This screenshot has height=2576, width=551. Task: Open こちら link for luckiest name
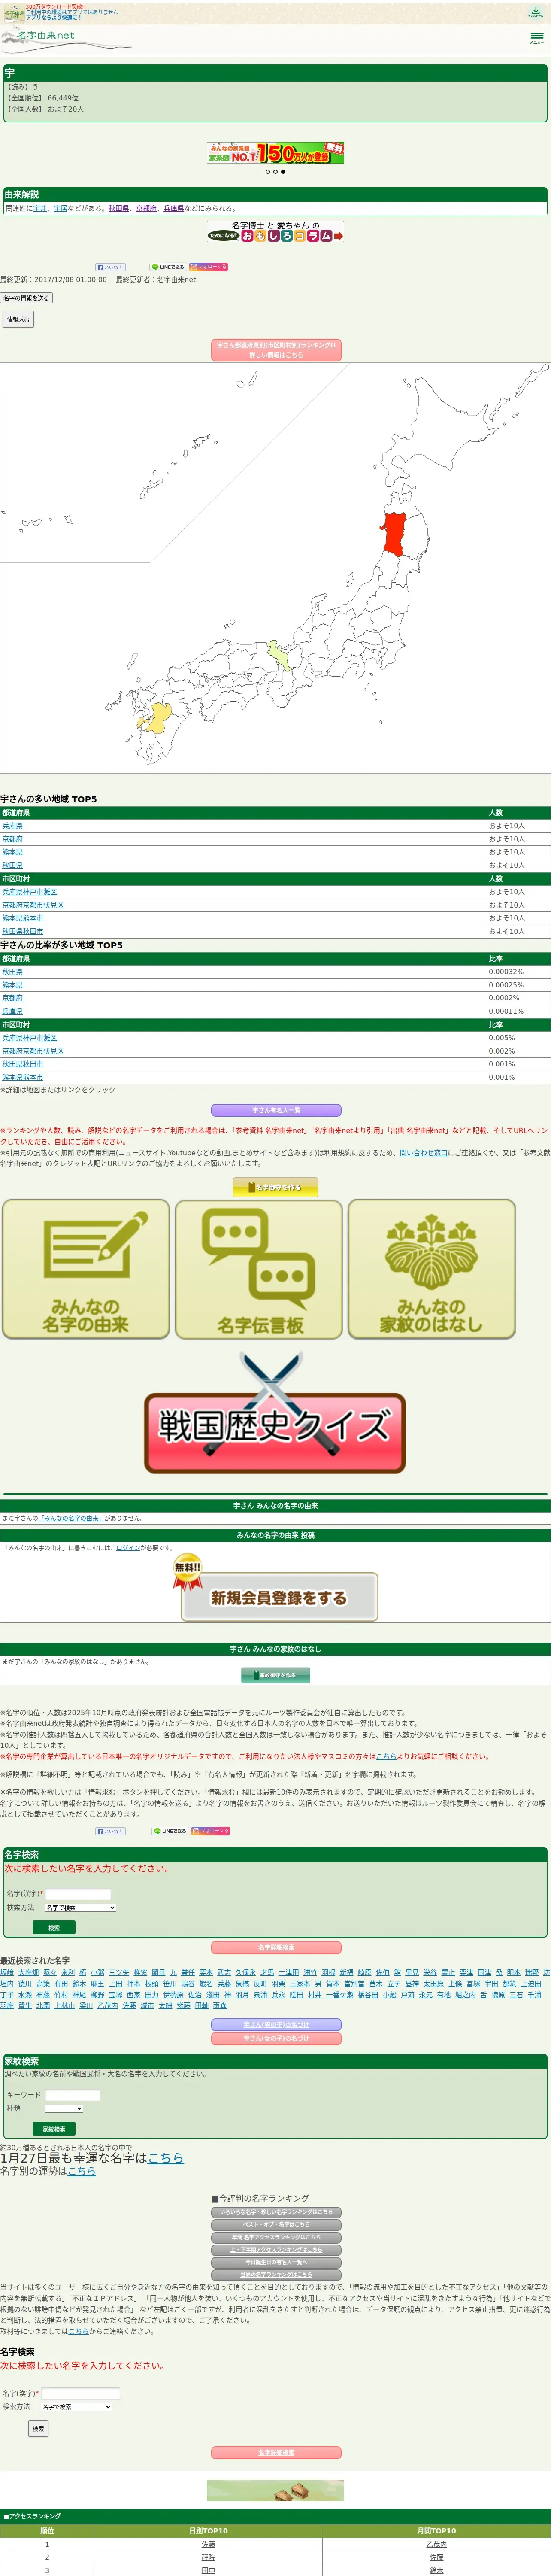pyautogui.click(x=166, y=2158)
